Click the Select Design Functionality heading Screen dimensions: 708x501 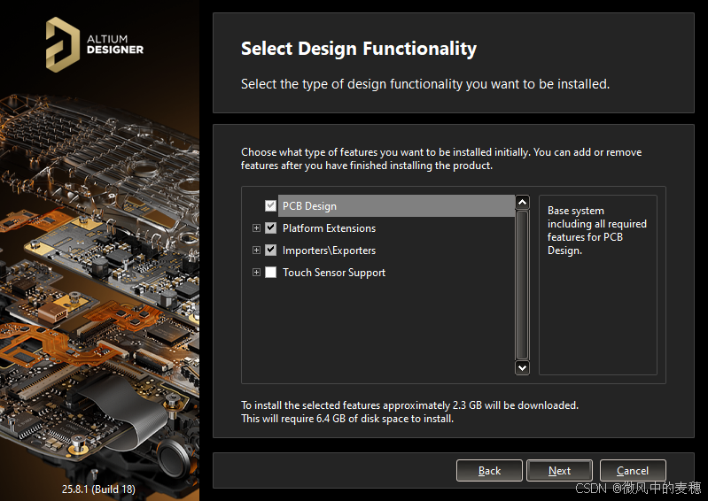[359, 49]
